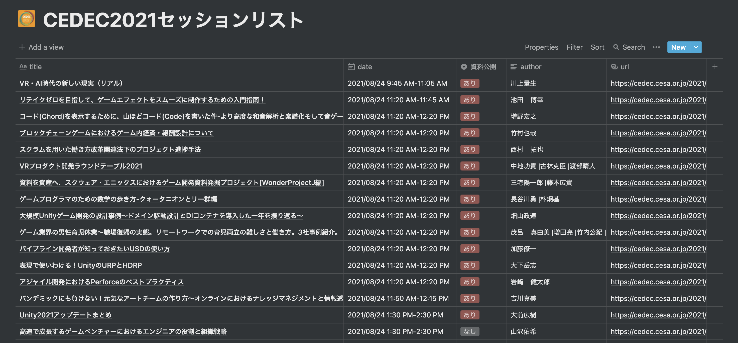Image resolution: width=738 pixels, height=343 pixels.
Task: Open the Properties menu
Action: point(541,47)
